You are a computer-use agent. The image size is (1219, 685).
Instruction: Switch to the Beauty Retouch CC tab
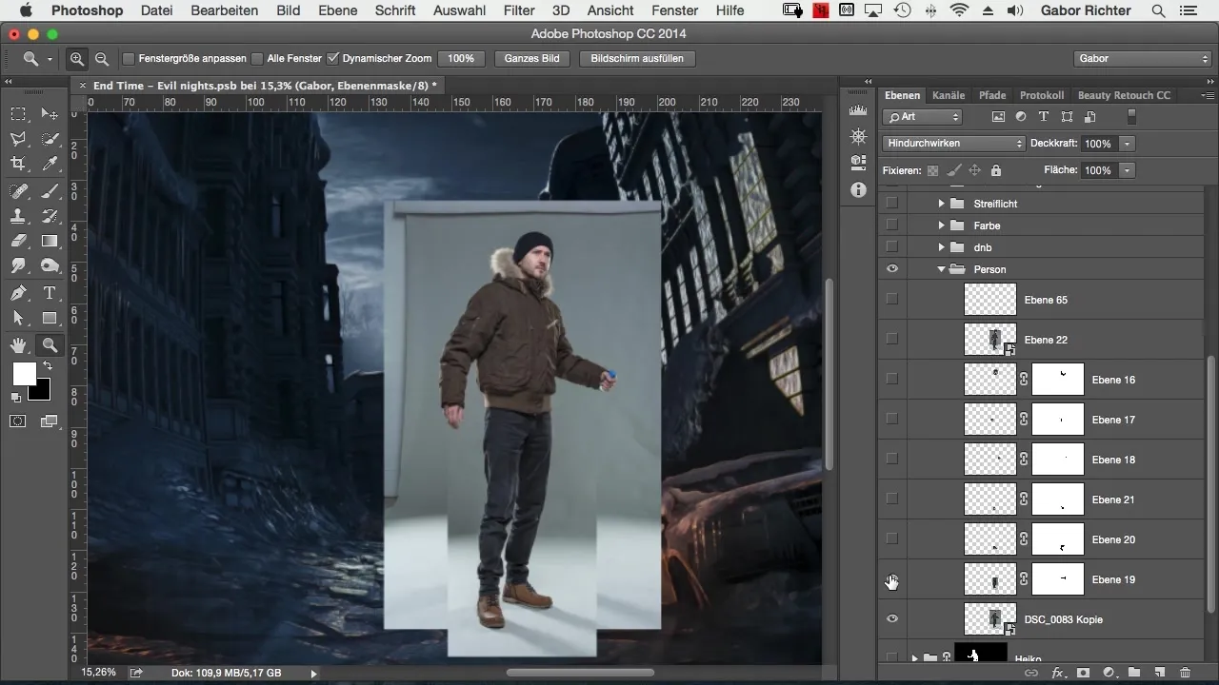(x=1124, y=95)
